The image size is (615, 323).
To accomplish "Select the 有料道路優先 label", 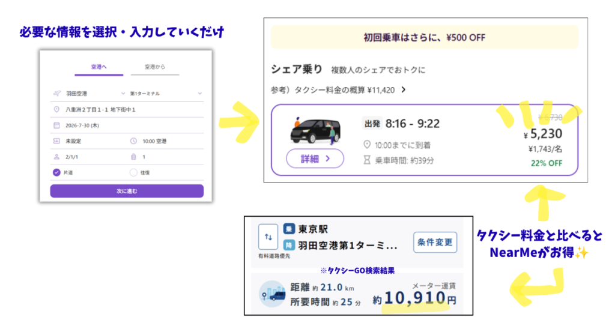I will [x=274, y=256].
